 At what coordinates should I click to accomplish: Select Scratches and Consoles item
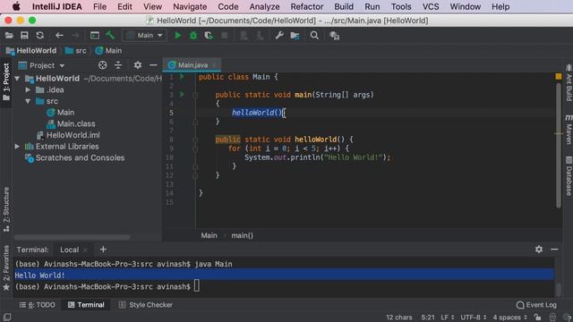pos(75,157)
